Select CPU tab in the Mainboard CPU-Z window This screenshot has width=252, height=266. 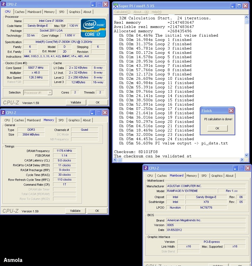point(150,176)
